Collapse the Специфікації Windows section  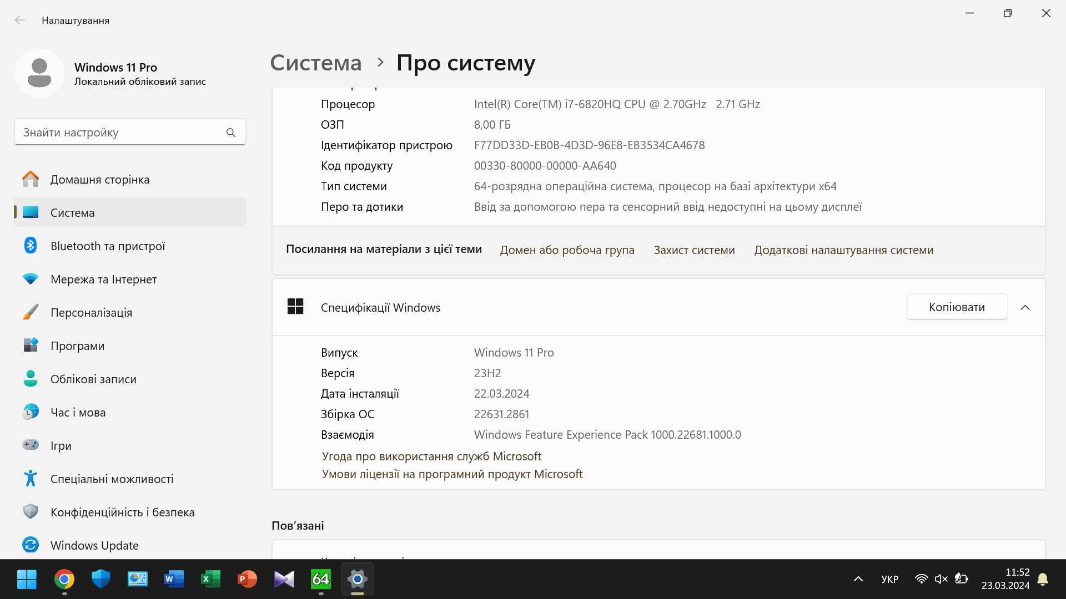(x=1025, y=307)
